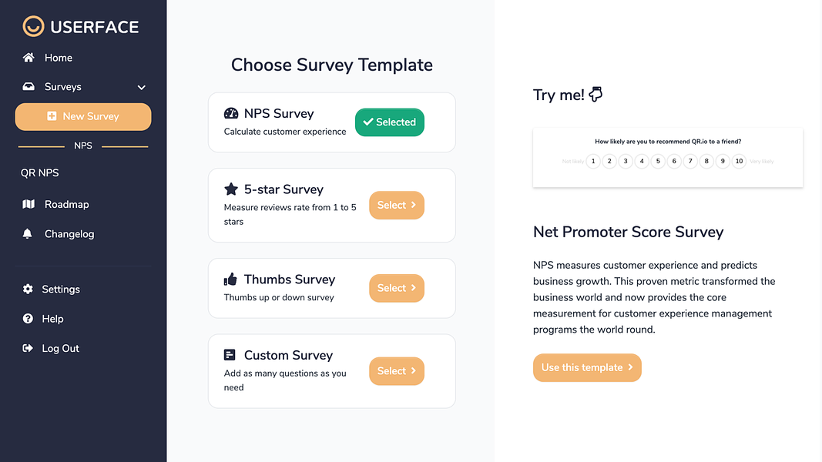822x462 pixels.
Task: Select the Thumbs Survey template
Action: tap(396, 288)
